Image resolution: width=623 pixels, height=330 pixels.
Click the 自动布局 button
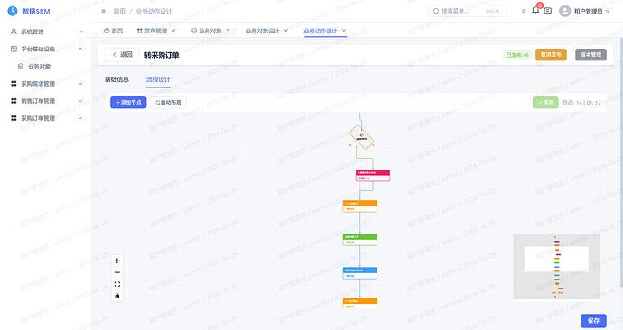pyautogui.click(x=169, y=102)
